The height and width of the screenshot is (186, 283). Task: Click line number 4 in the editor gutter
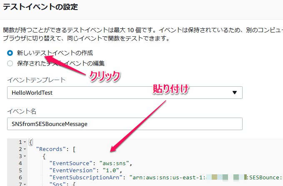point(20,163)
